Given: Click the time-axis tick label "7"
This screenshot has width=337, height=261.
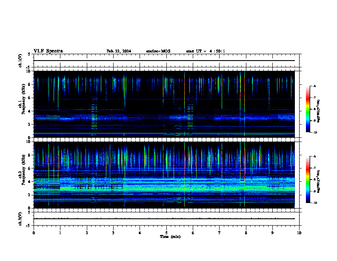Looking at the screenshot, I should (220, 232).
